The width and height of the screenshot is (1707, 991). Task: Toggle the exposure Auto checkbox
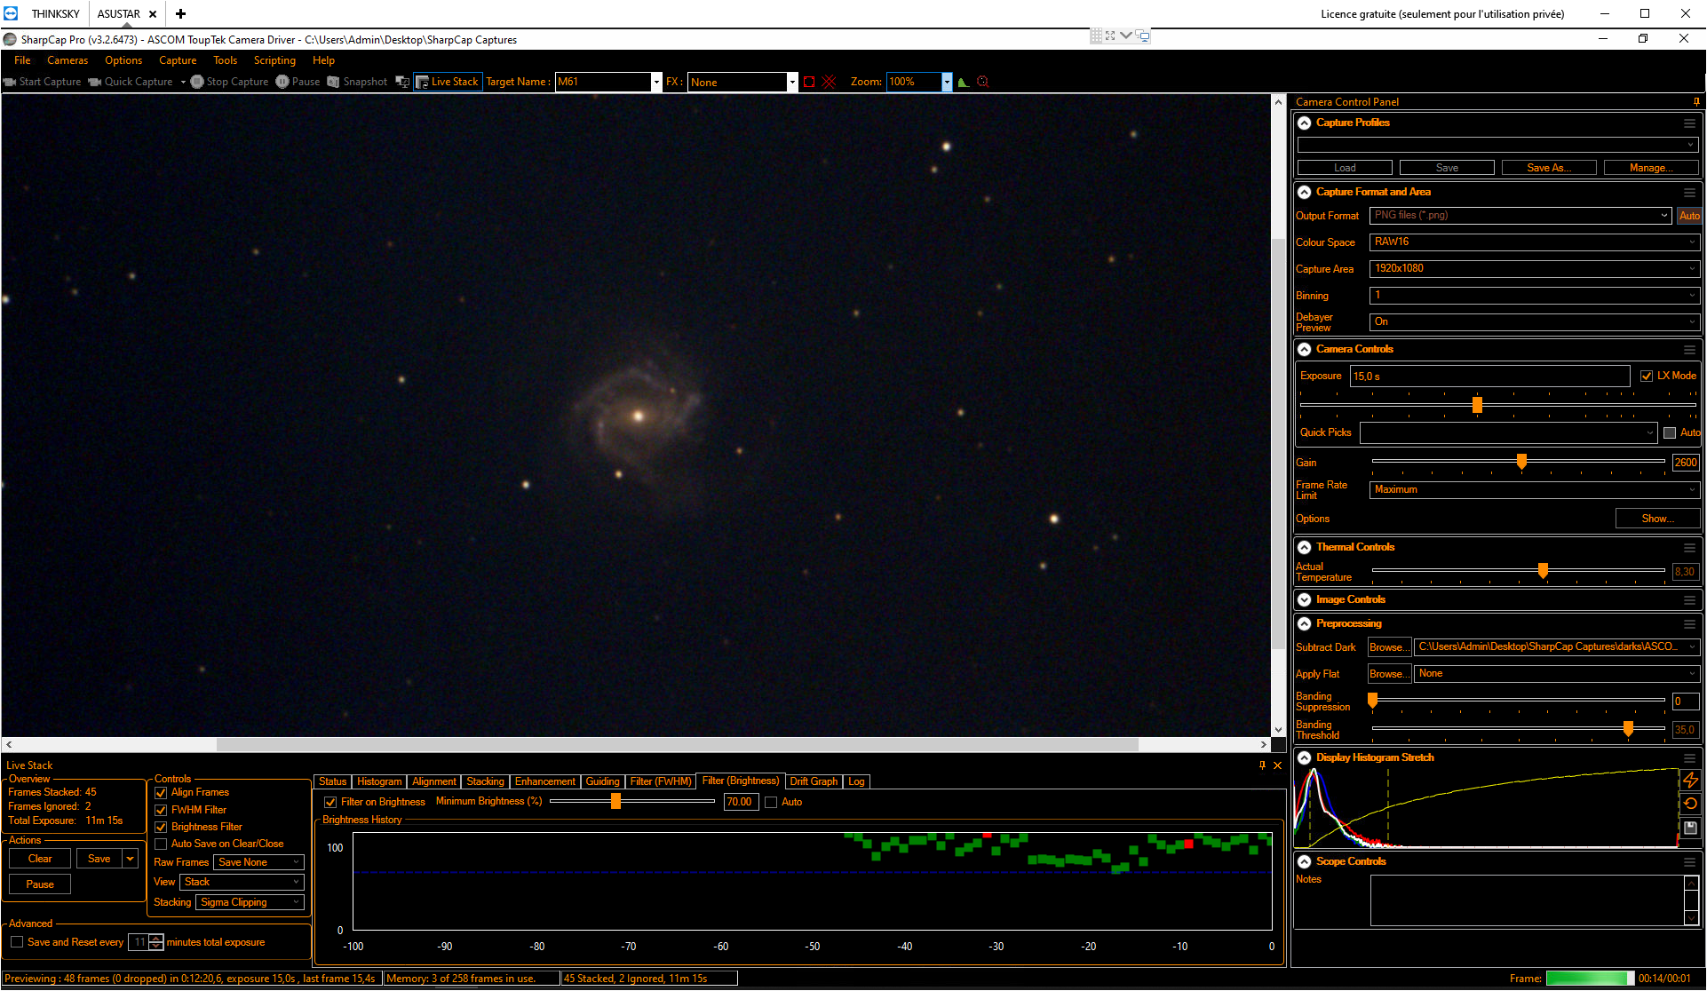tap(1670, 433)
